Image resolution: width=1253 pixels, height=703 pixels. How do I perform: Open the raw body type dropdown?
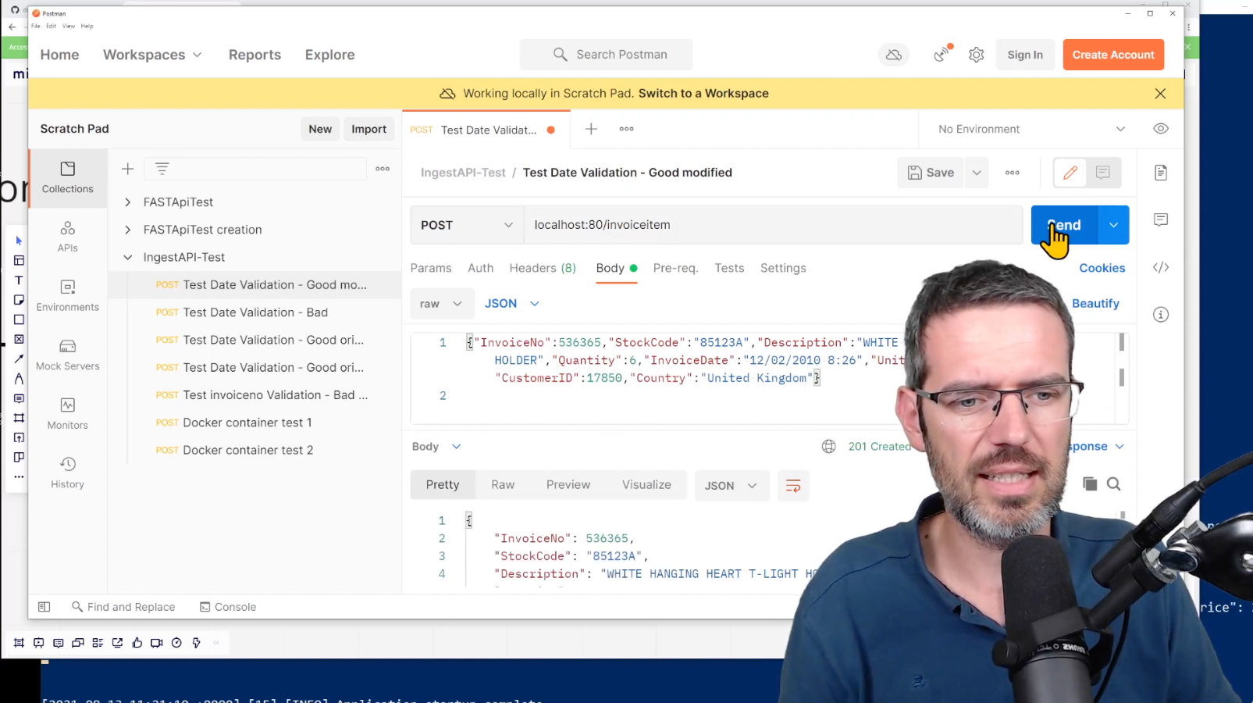click(x=441, y=304)
